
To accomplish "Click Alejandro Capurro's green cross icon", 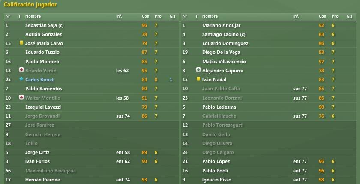I will [198, 70].
